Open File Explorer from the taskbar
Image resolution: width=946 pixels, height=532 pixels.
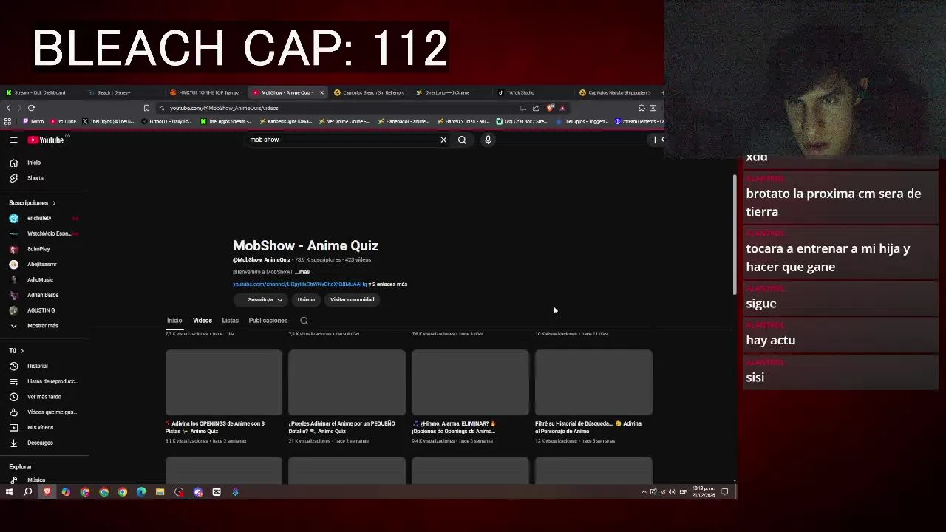tap(160, 492)
